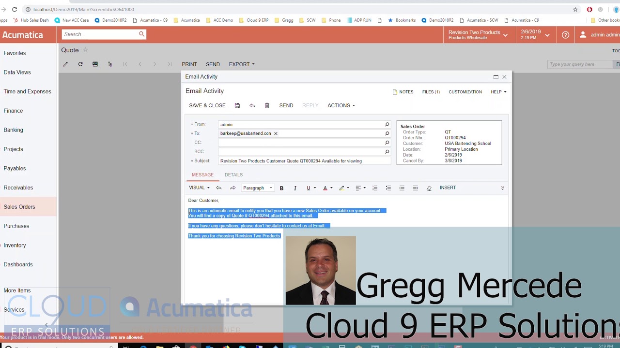Apply underline formatting
The image size is (620, 348).
click(308, 188)
